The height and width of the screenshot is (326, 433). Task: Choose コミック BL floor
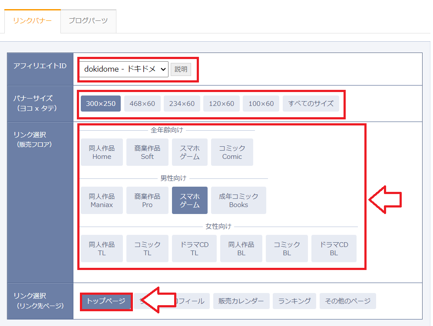pos(287,248)
